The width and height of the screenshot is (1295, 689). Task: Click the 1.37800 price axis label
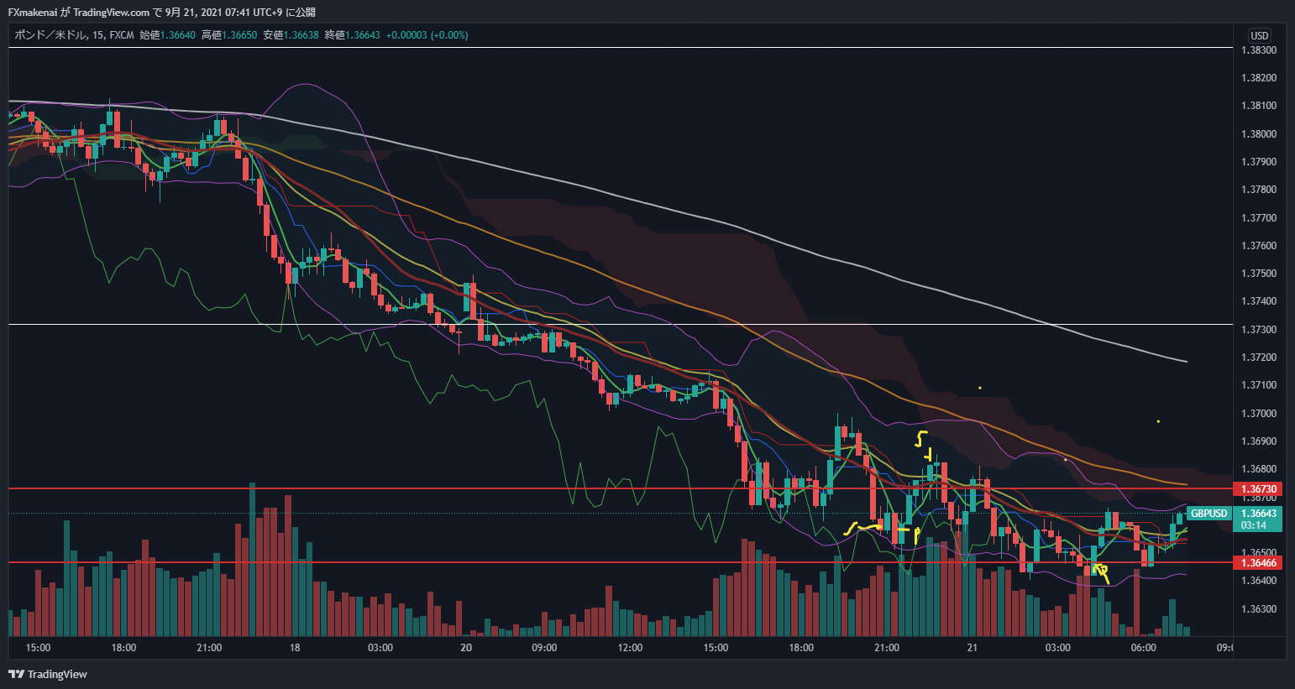click(1258, 190)
